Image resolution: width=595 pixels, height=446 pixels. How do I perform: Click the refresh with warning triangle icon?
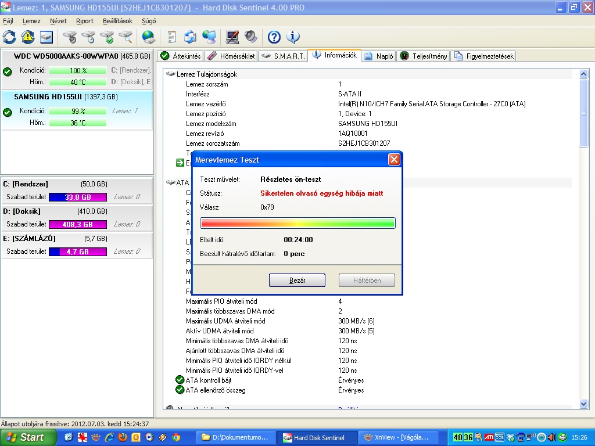(x=28, y=37)
